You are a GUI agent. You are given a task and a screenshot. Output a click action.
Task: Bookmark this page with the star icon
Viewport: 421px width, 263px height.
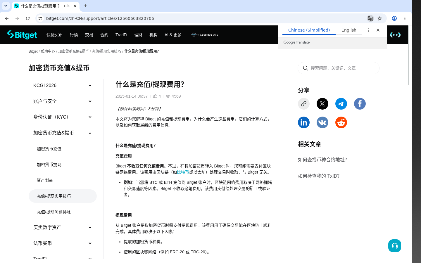click(380, 18)
